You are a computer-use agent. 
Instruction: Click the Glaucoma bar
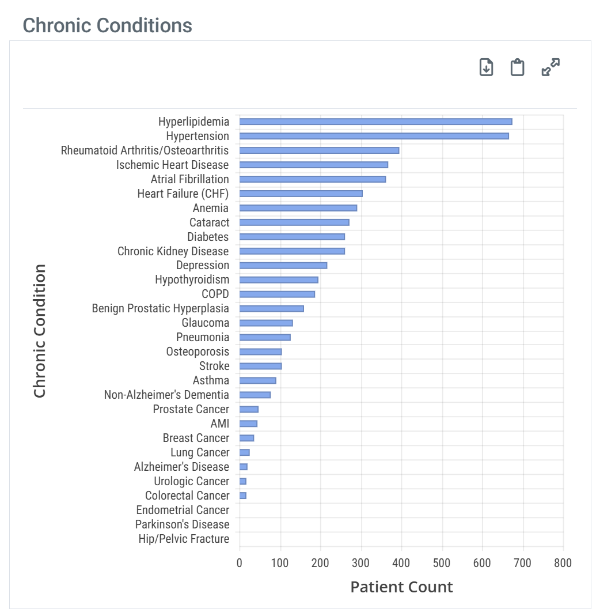pos(266,323)
